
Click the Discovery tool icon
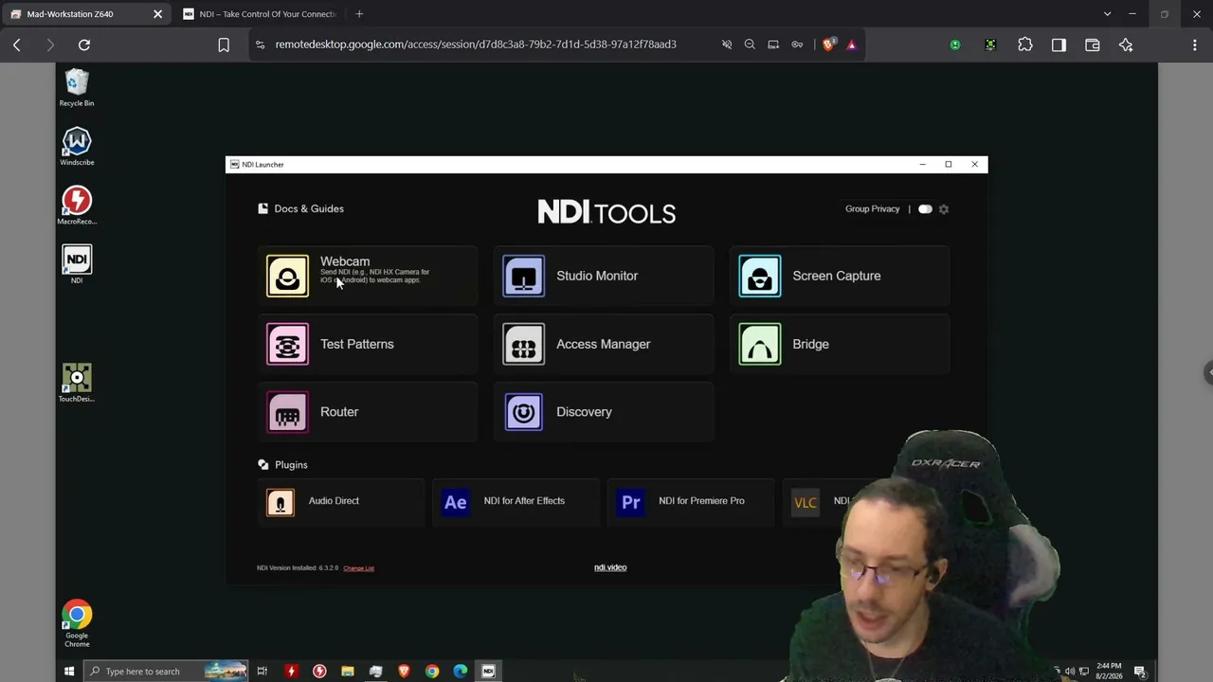(x=523, y=412)
